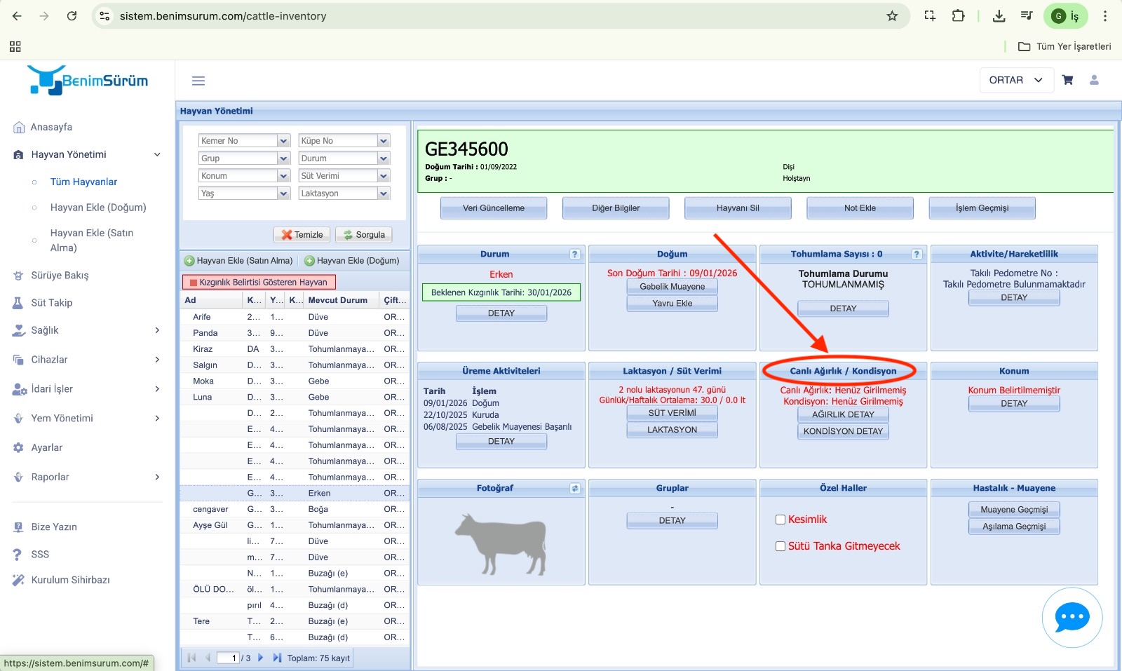This screenshot has height=671, width=1122.
Task: Open the user profile icon
Action: pyautogui.click(x=1094, y=80)
